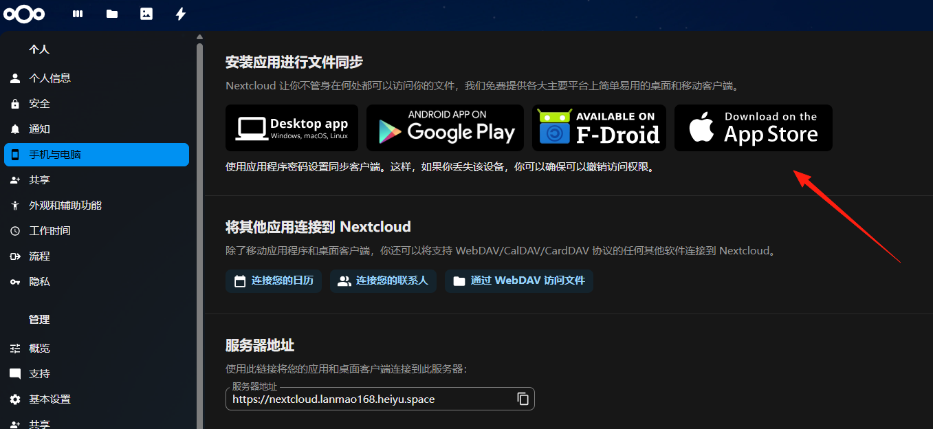Open admin 概览 section
This screenshot has width=933, height=429.
(96, 349)
